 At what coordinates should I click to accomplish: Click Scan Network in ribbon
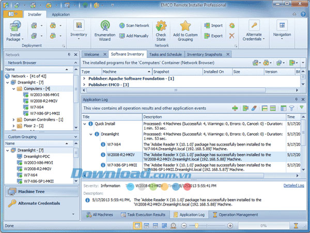[x=134, y=25]
